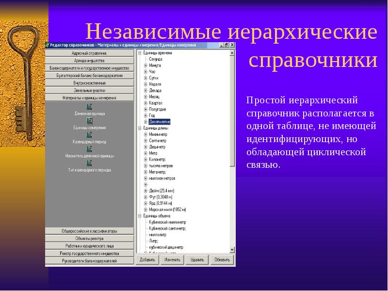This screenshot has height=291, width=388.
Task: Open Общероссийские классификаторы section
Action: [x=89, y=231]
